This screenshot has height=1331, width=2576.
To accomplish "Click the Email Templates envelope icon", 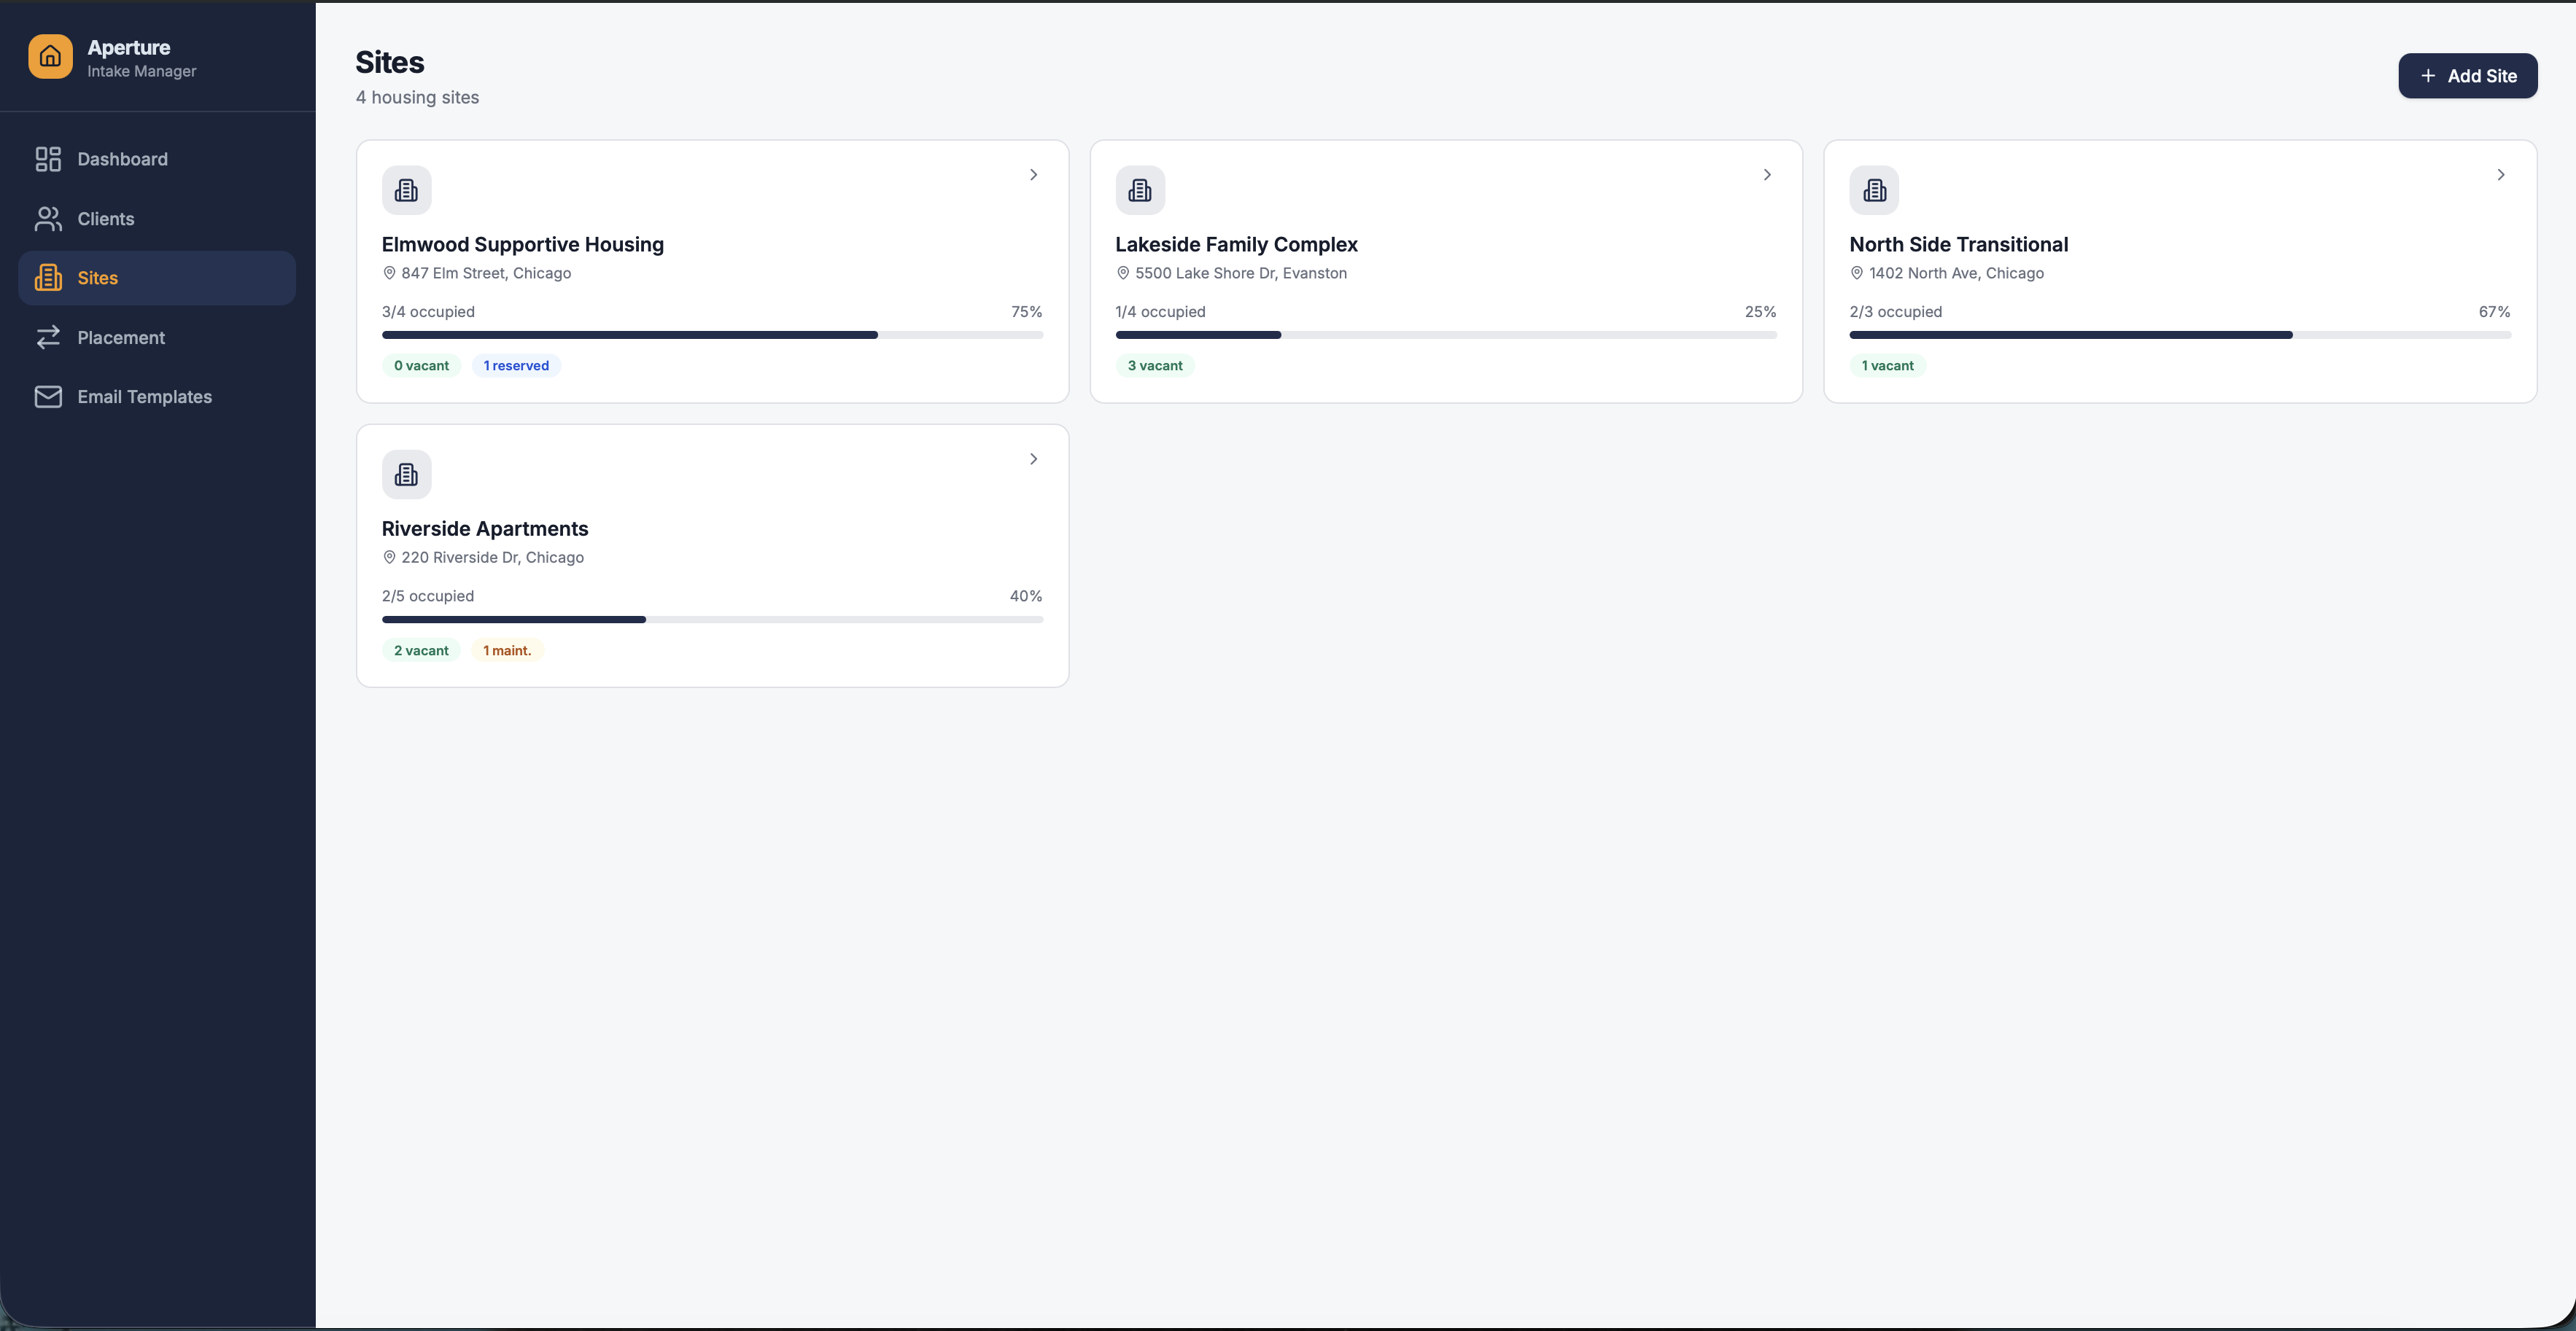I will click(48, 397).
